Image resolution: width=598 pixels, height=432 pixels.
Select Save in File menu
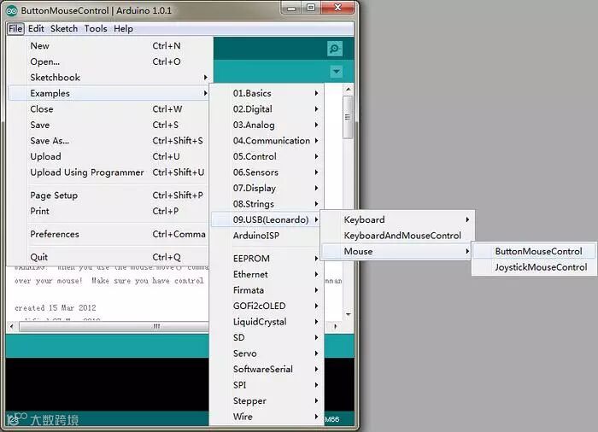[108, 125]
